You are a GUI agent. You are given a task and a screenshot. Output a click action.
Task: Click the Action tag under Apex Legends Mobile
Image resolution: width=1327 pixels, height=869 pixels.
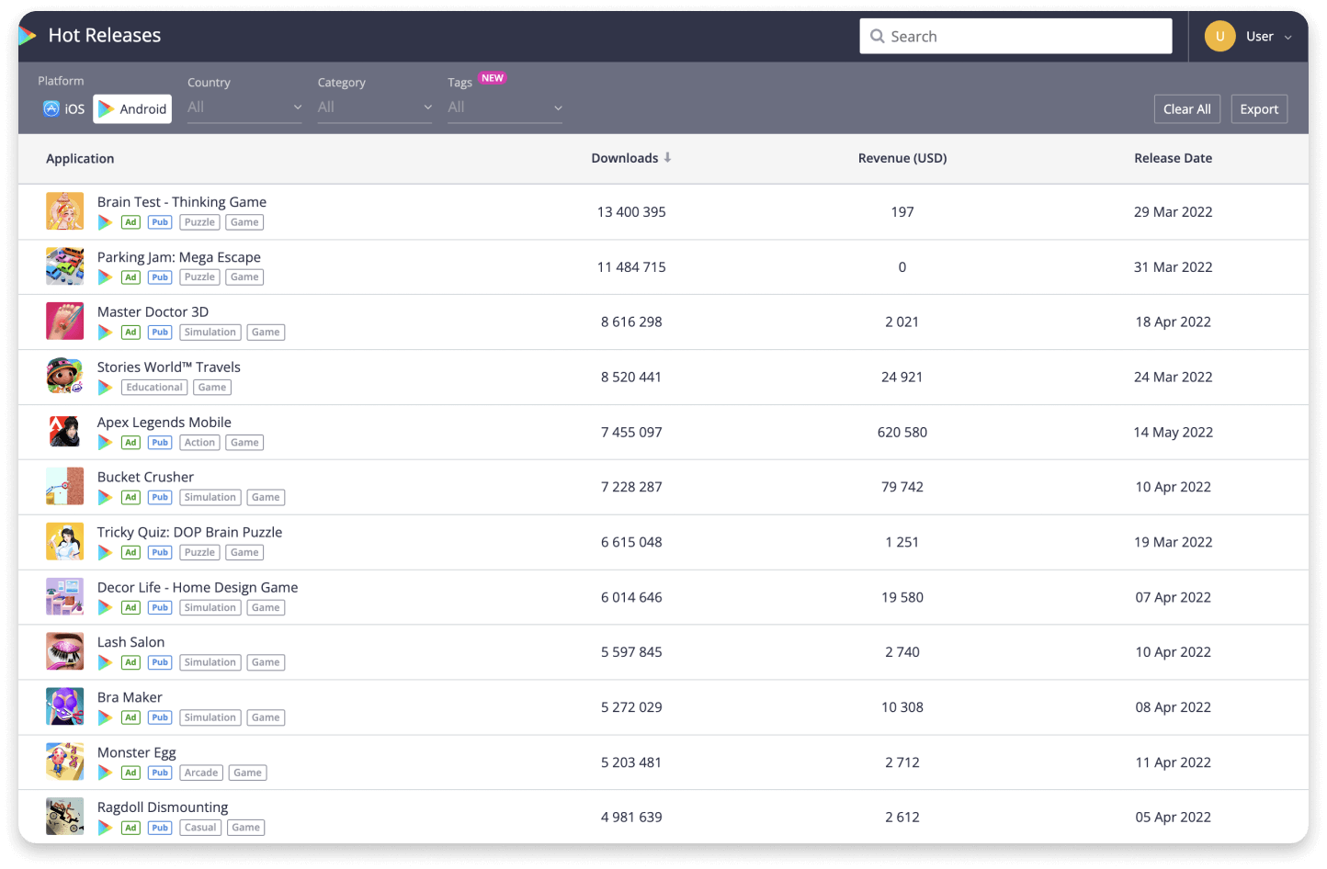(x=199, y=443)
